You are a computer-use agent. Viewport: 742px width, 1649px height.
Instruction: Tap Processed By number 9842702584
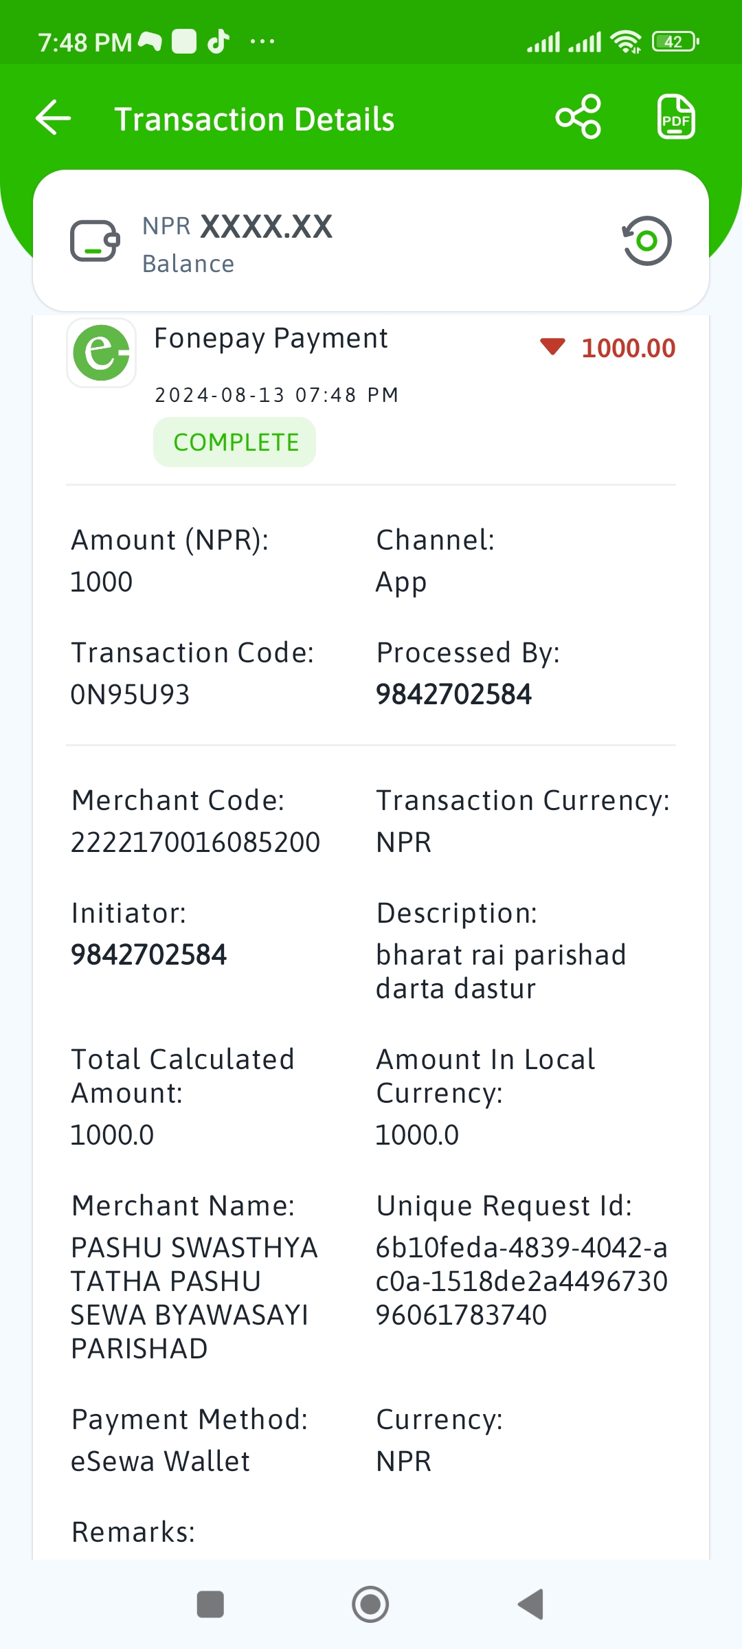tap(454, 695)
